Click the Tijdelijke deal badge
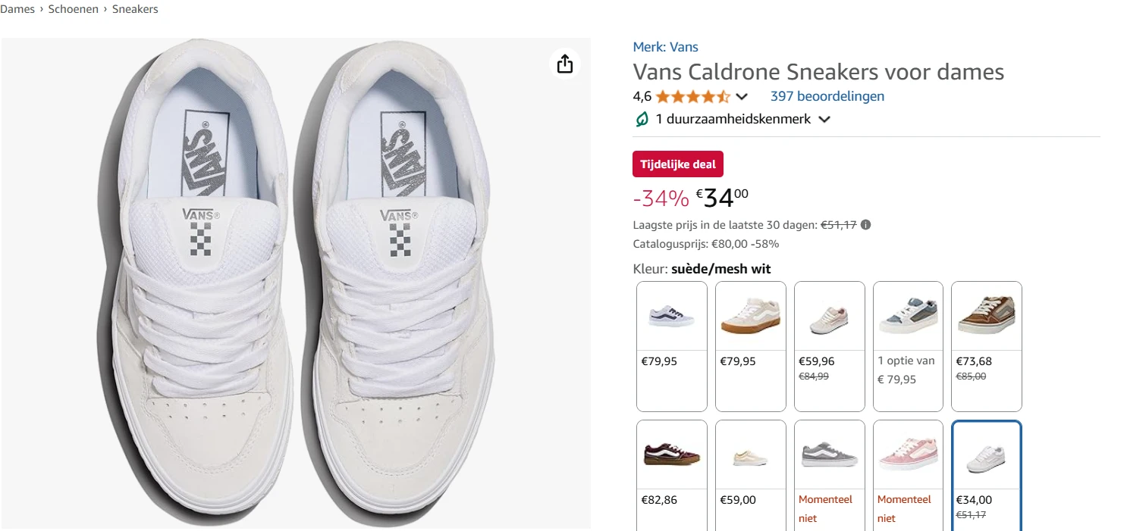The width and height of the screenshot is (1127, 531). (x=677, y=164)
